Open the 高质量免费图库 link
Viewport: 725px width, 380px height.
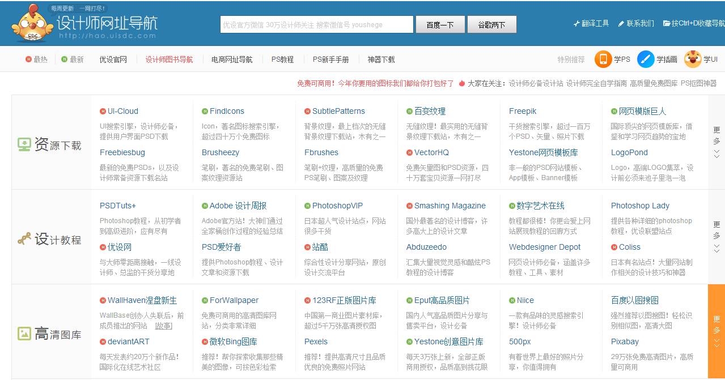point(654,83)
